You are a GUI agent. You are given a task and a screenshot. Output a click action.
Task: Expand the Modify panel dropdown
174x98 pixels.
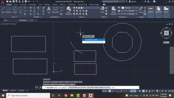click(37, 17)
